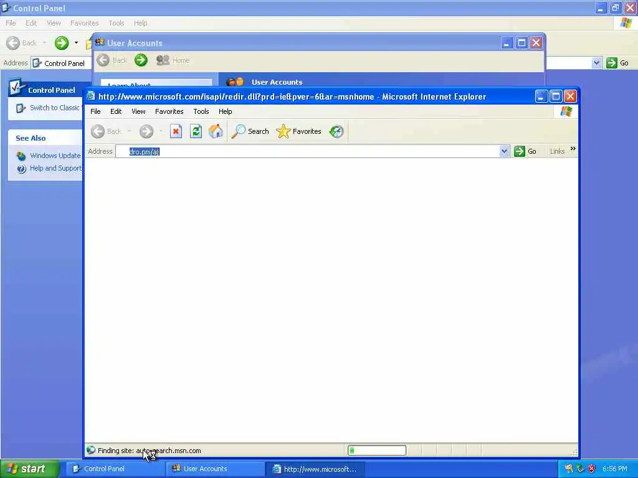Open the File menu in Internet Explorer
Screen dimensions: 638x478
(x=95, y=111)
